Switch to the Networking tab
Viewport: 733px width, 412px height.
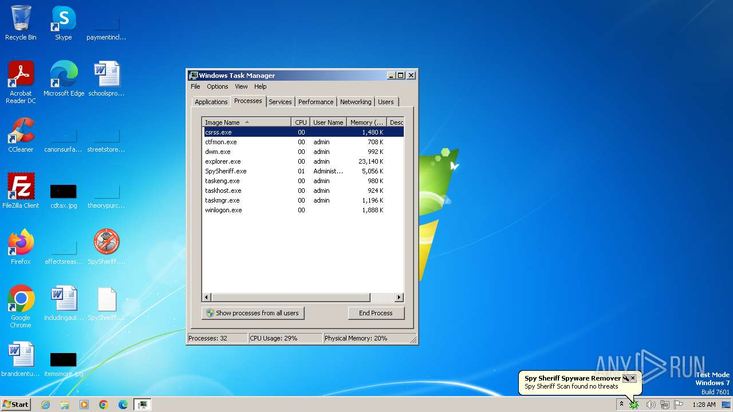pyautogui.click(x=356, y=102)
